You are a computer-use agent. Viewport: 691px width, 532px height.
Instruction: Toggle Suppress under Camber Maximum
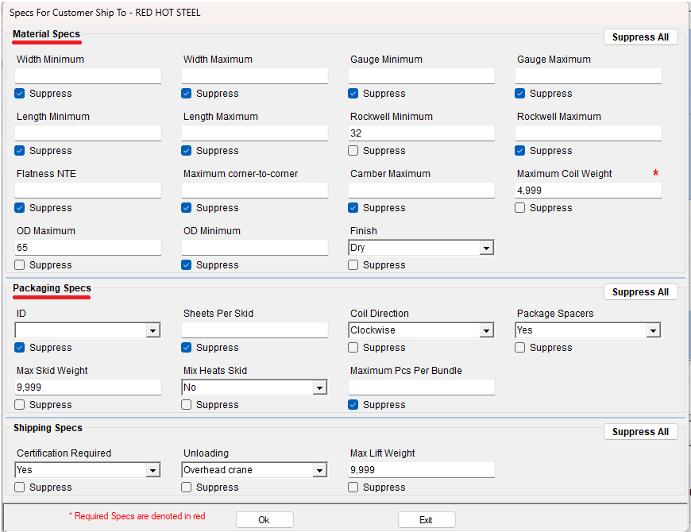pyautogui.click(x=353, y=208)
